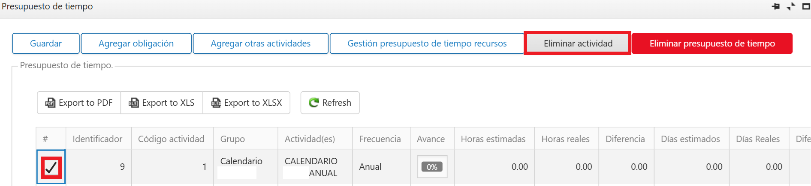Screen dimensions: 811x186
Task: Open Gestión presupuesto de tiempo recursos
Action: (x=427, y=44)
